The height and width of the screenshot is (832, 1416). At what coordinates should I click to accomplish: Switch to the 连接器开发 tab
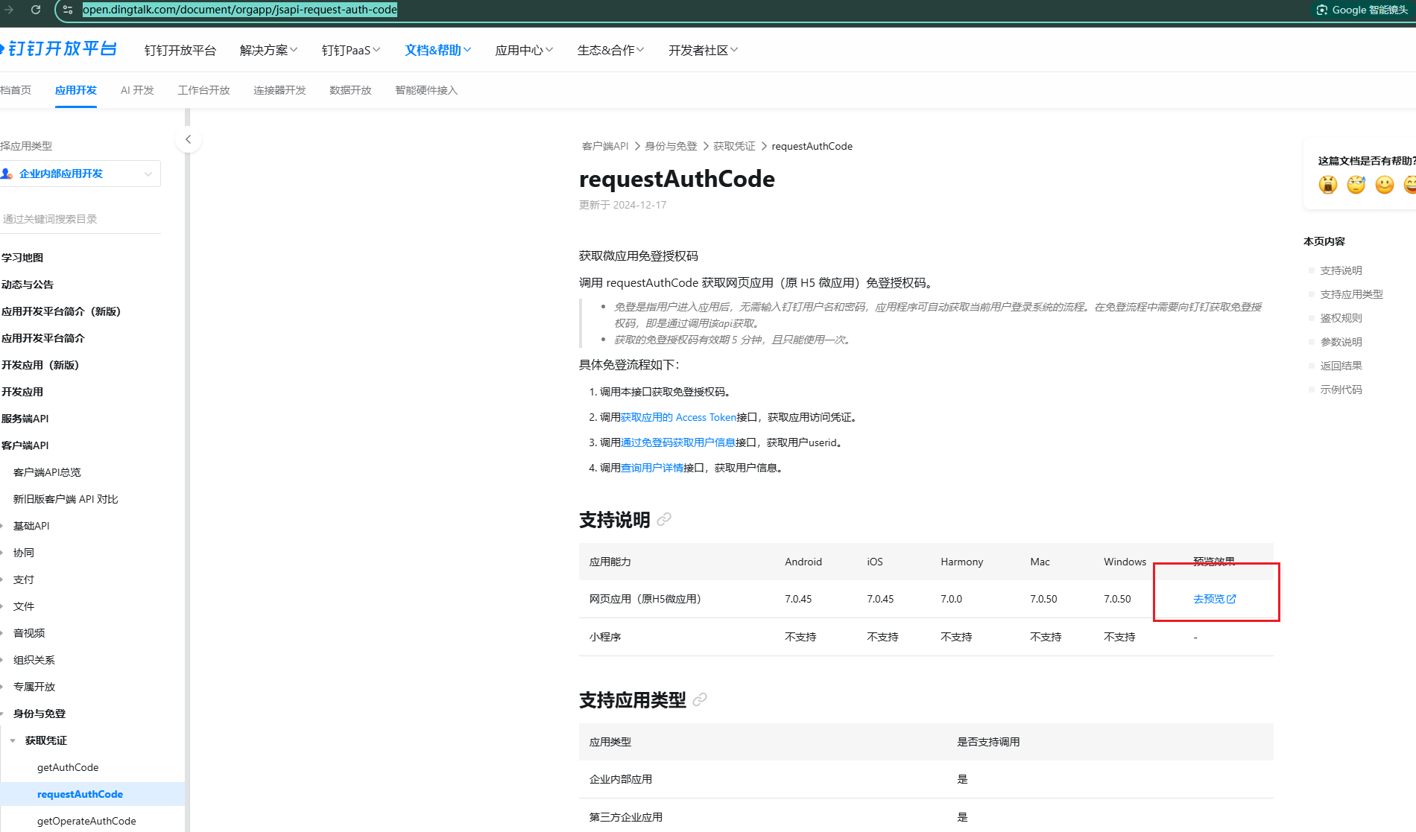[279, 90]
